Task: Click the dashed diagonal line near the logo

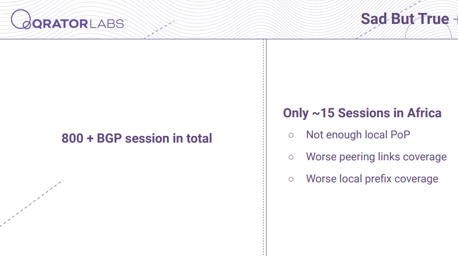Action: click(x=160, y=29)
